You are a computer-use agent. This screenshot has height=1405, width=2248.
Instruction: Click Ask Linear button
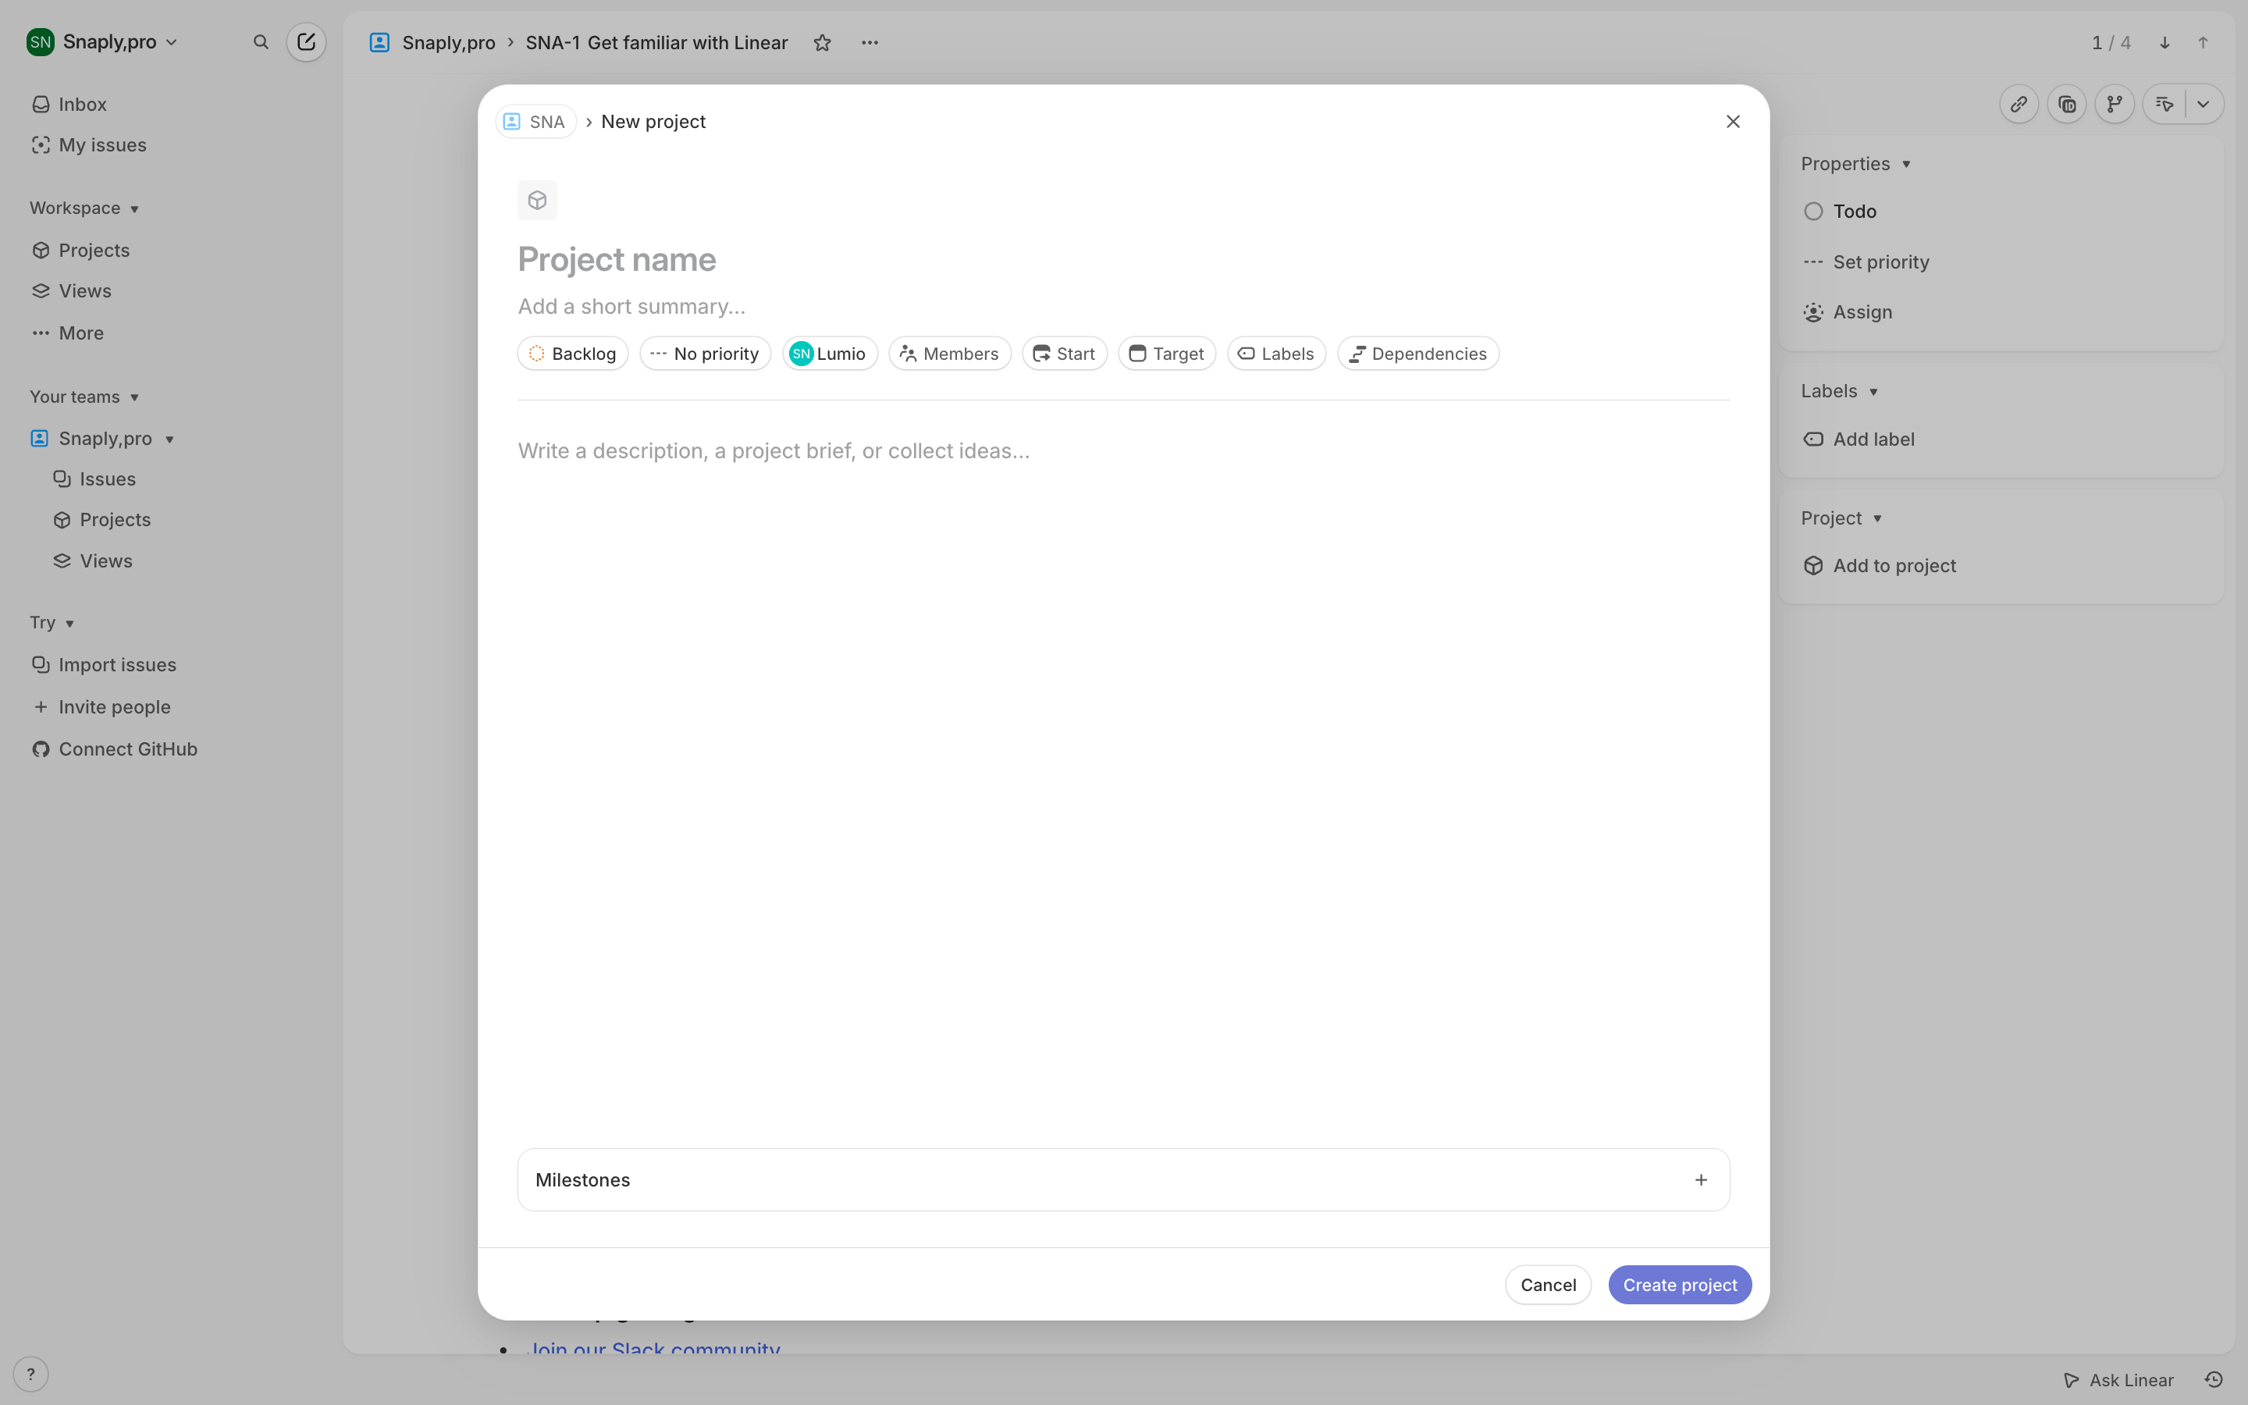(2118, 1379)
